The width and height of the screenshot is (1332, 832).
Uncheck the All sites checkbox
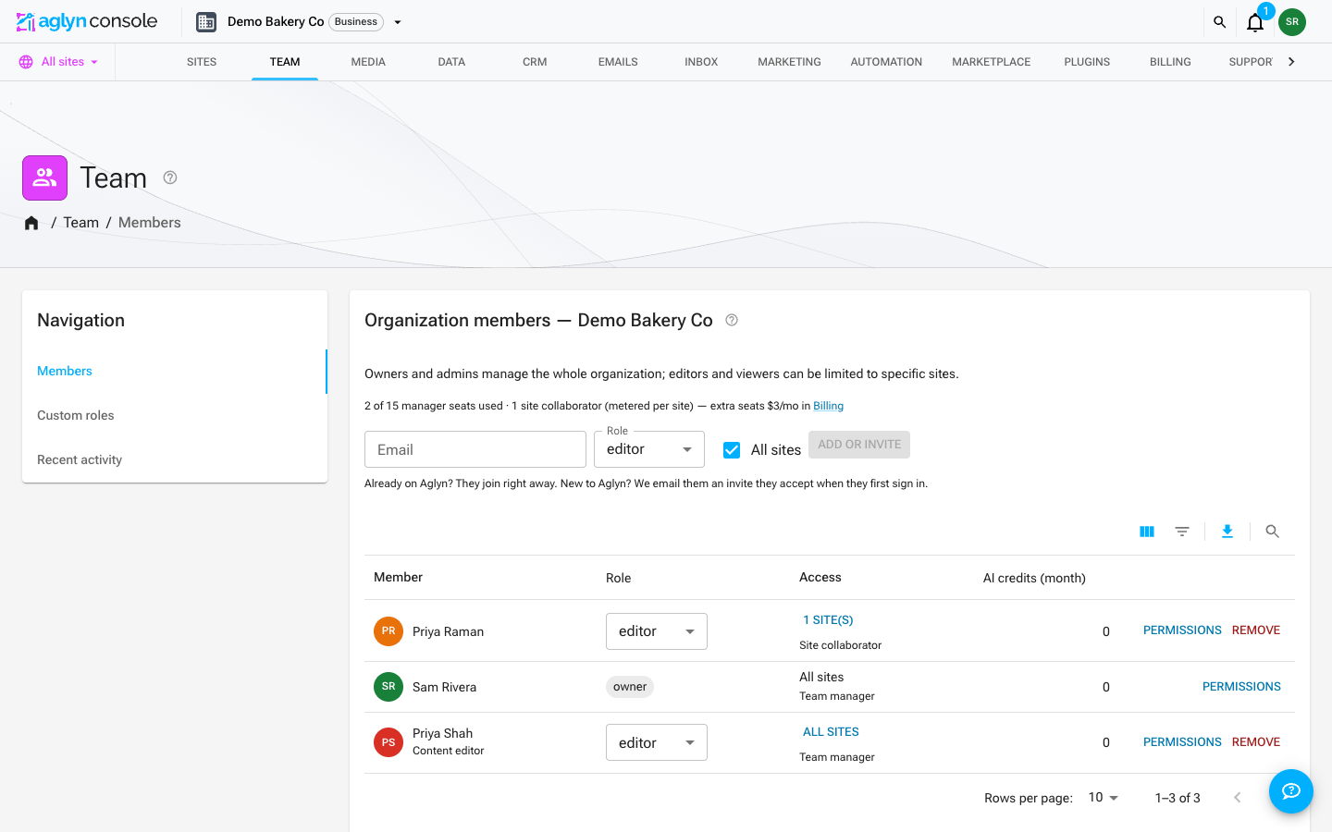tap(732, 450)
